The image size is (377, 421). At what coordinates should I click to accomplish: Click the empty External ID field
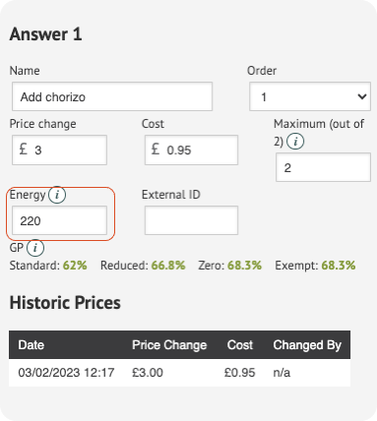(191, 220)
